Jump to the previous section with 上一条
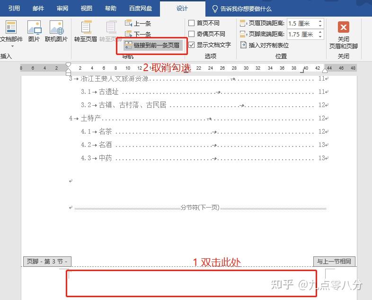The width and height of the screenshot is (372, 300). click(x=138, y=23)
